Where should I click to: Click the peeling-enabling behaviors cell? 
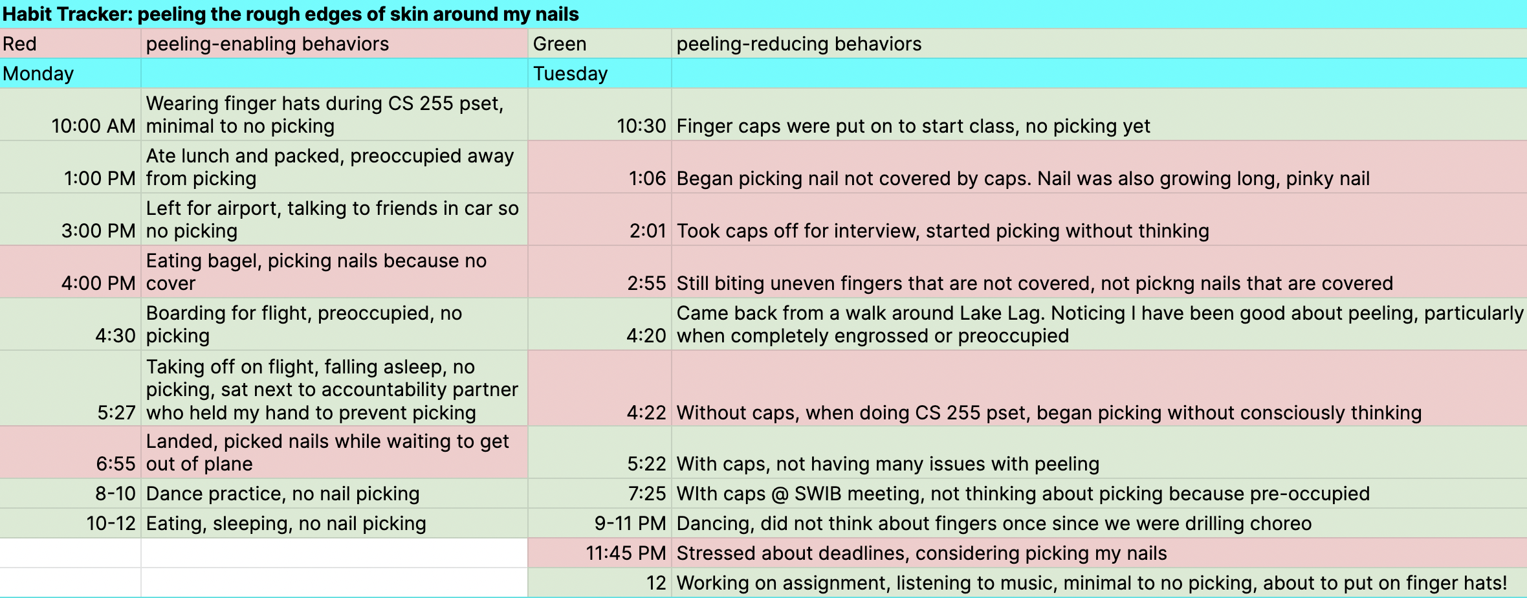click(335, 43)
